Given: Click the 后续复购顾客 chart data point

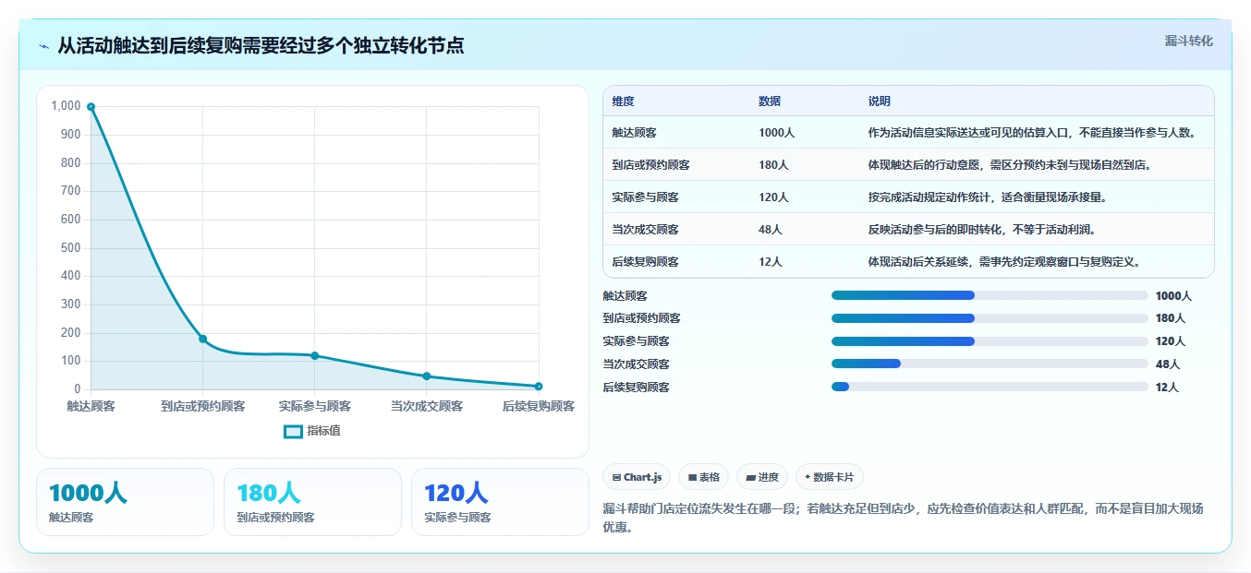Looking at the screenshot, I should [x=538, y=386].
